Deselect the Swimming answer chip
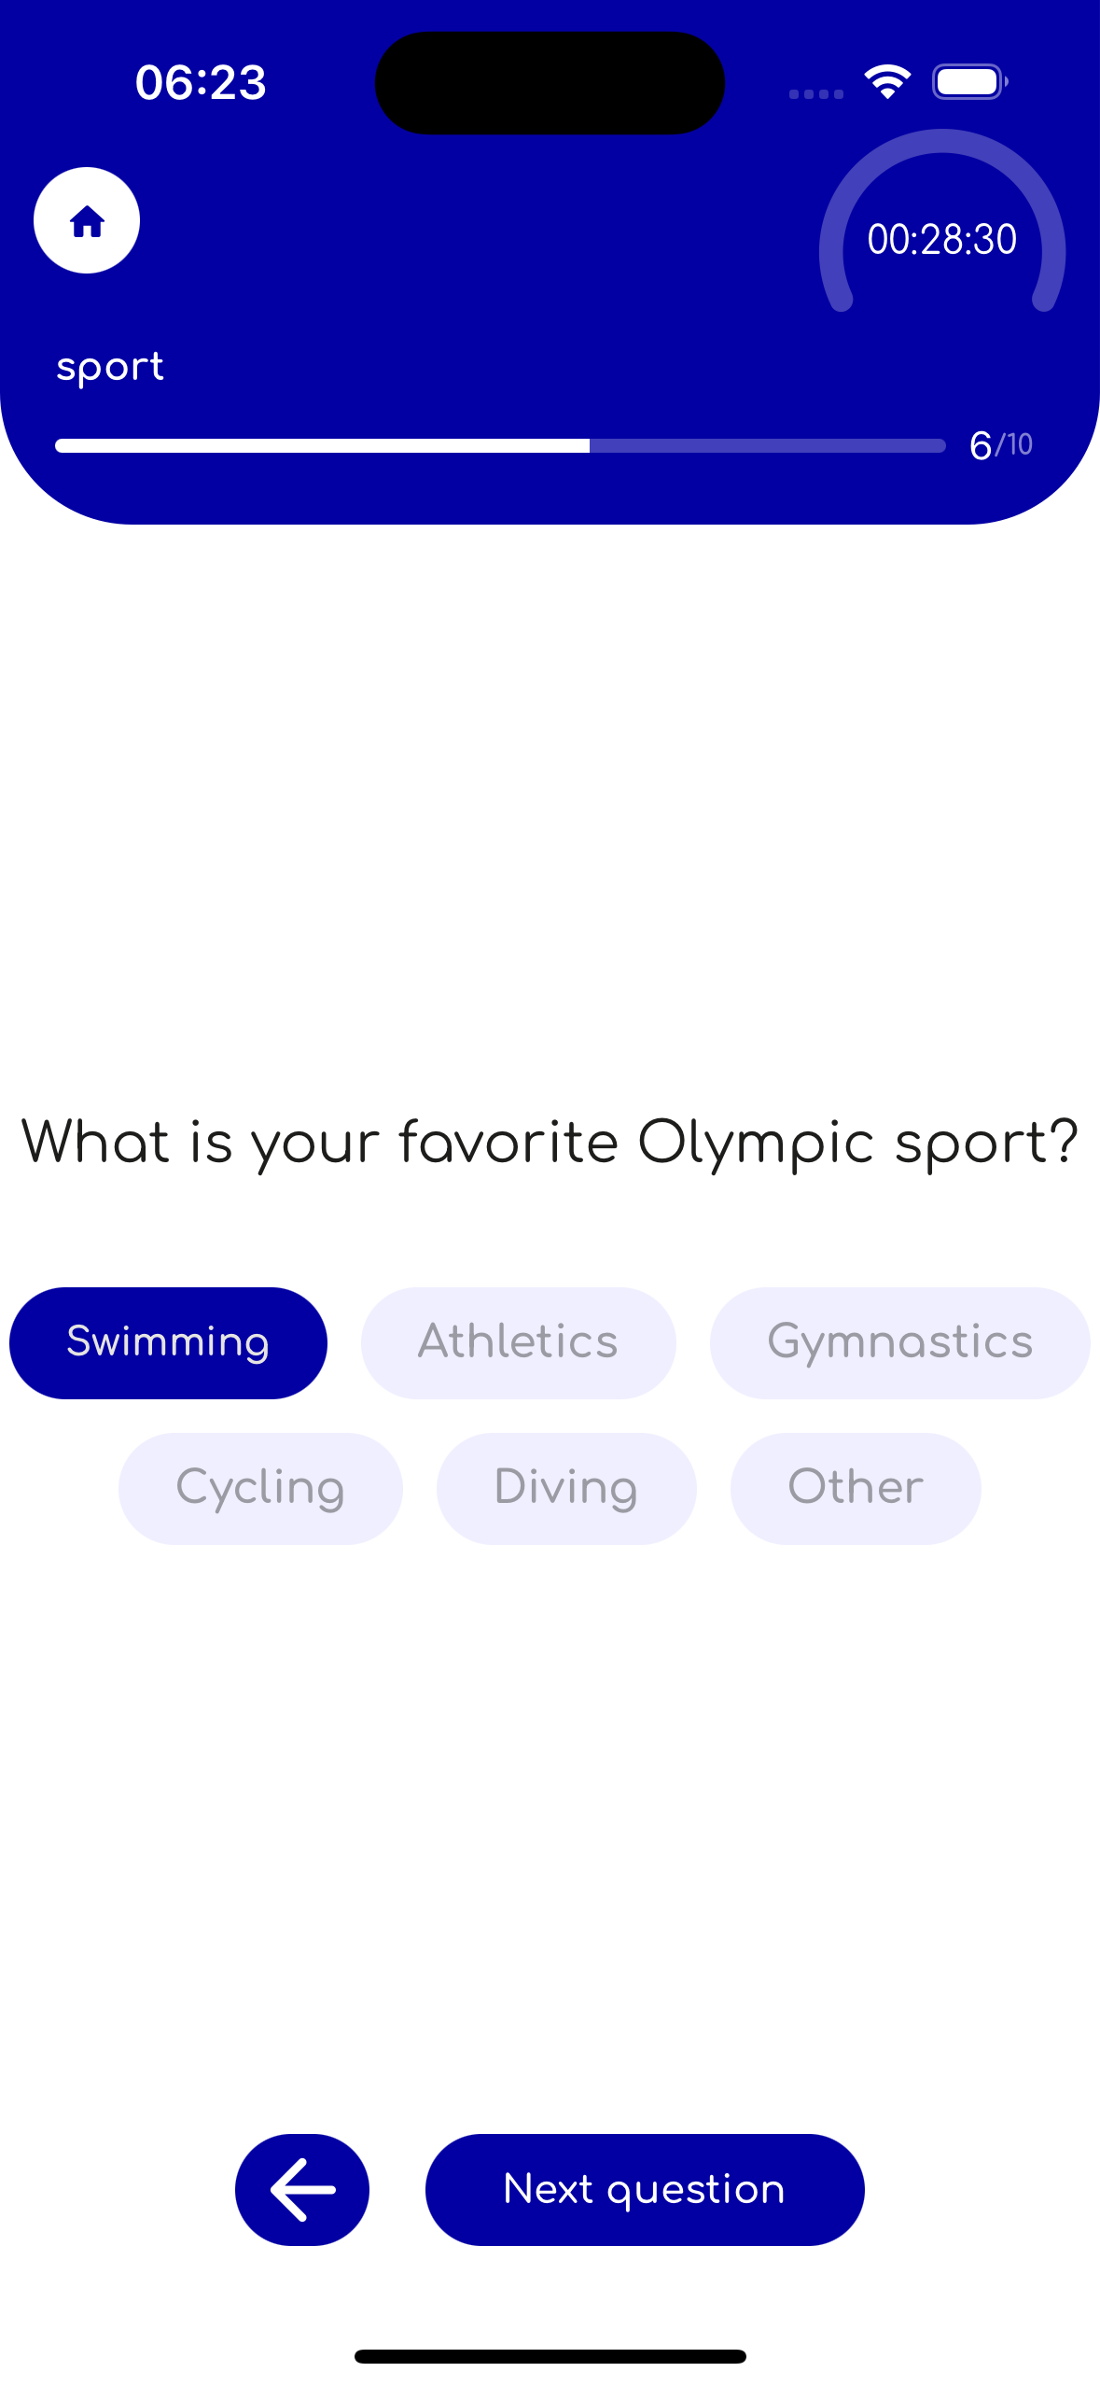The width and height of the screenshot is (1100, 2386). 168,1342
